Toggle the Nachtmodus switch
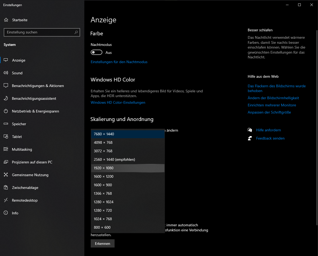The width and height of the screenshot is (318, 256). [x=97, y=52]
